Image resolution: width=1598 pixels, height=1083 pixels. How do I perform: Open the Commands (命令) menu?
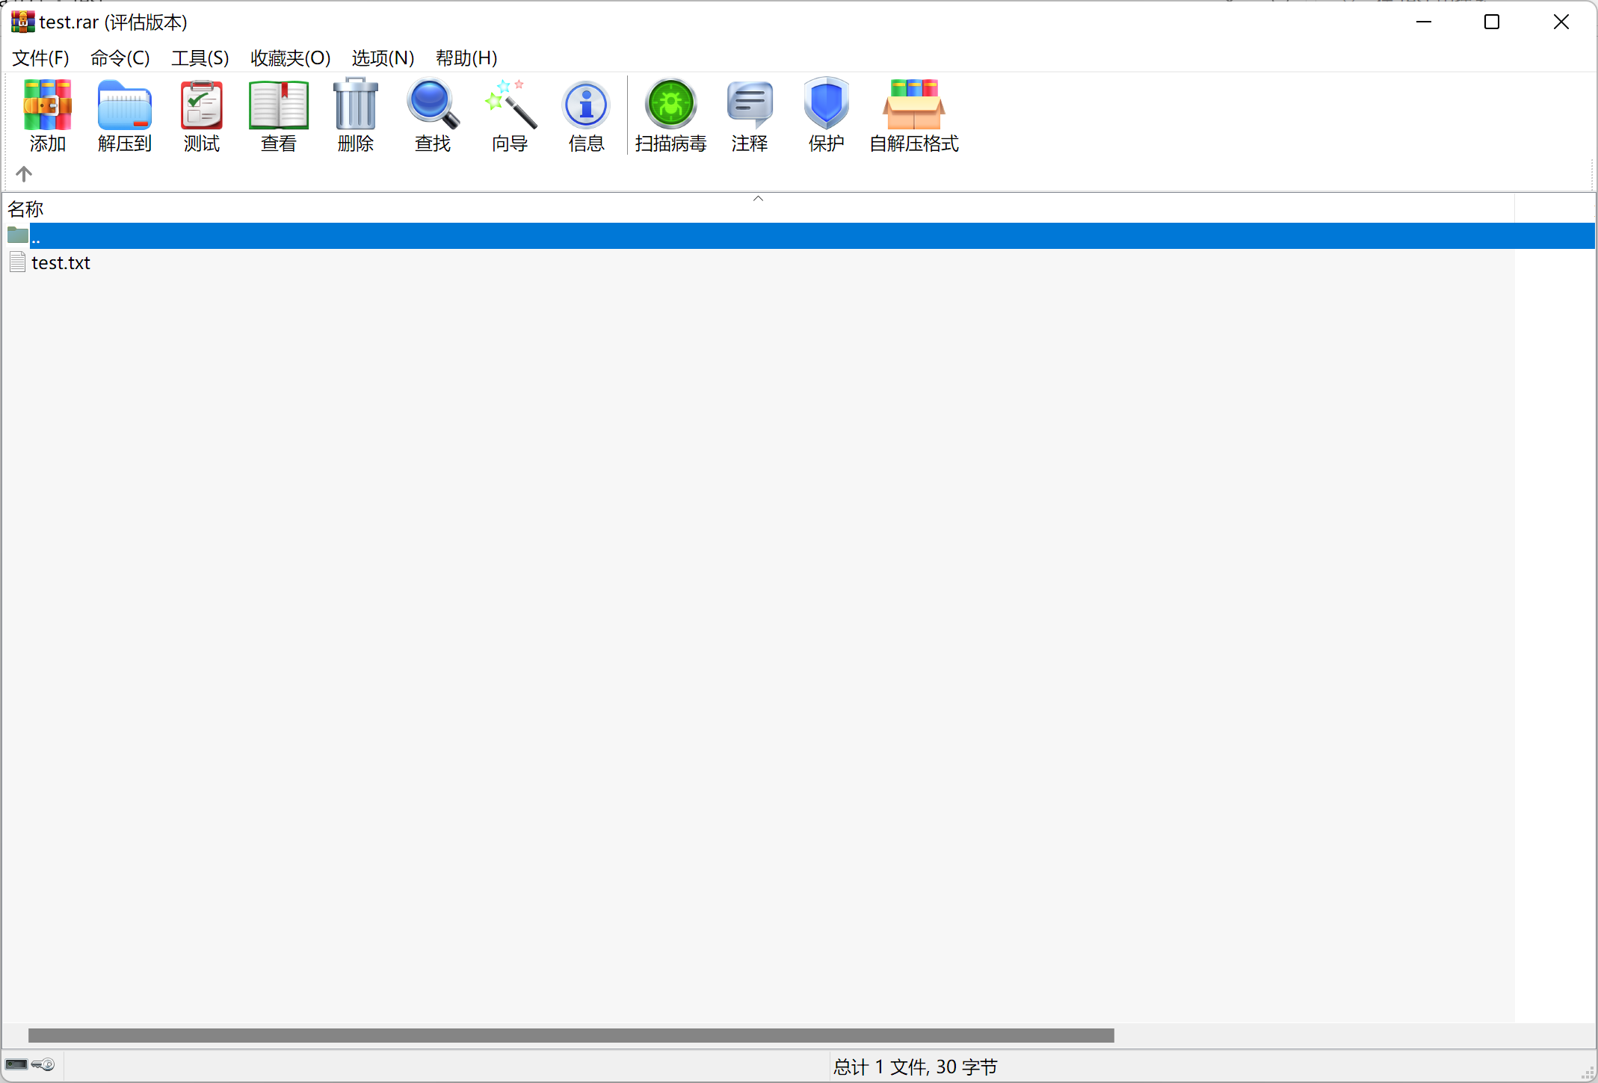[x=120, y=58]
